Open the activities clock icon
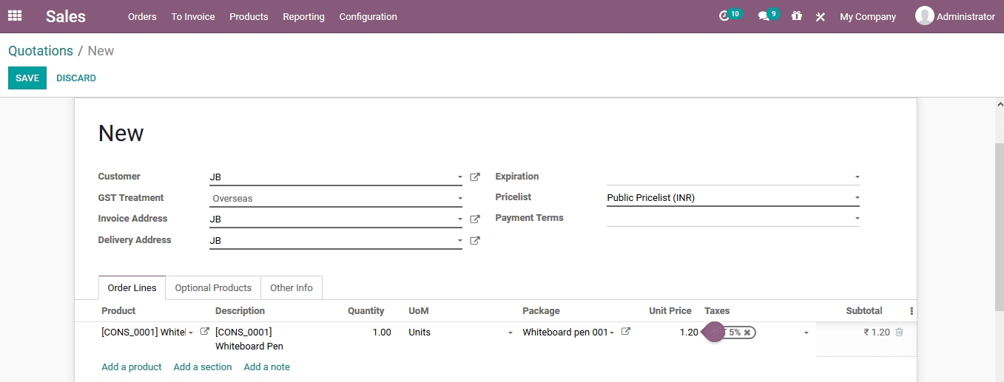The width and height of the screenshot is (1004, 382). pos(724,16)
